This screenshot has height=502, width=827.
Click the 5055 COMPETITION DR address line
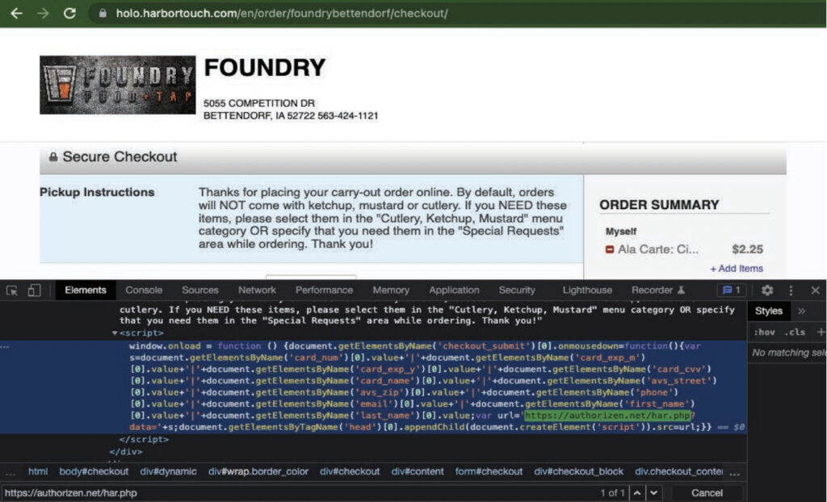click(259, 103)
